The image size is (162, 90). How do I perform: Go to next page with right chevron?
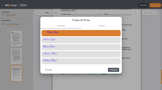(x=155, y=13)
